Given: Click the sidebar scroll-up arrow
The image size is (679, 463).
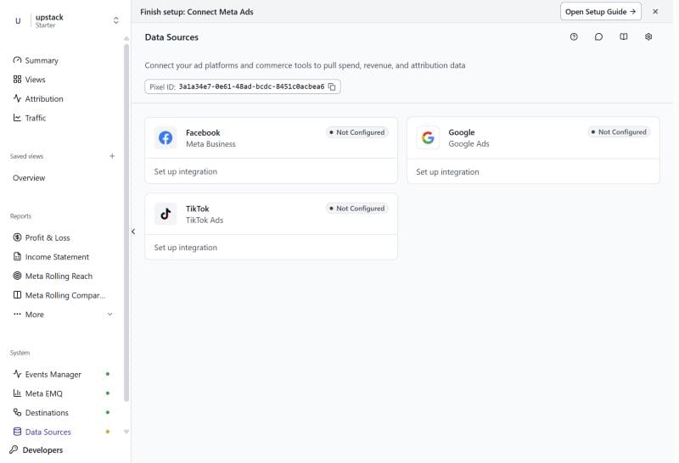Looking at the screenshot, I should 126,38.
